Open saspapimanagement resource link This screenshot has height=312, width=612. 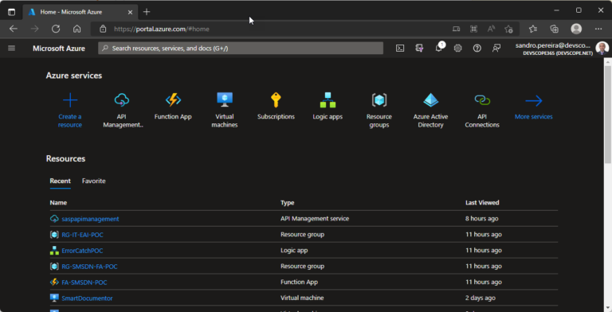tap(90, 219)
